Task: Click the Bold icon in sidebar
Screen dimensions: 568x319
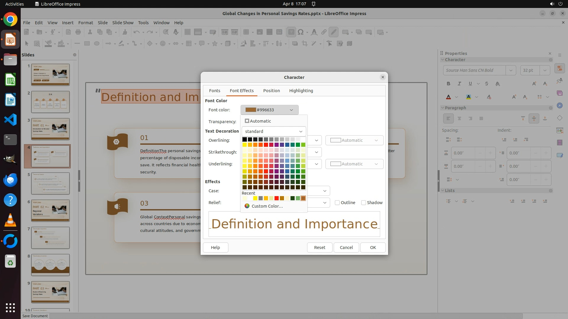Action: [x=448, y=84]
